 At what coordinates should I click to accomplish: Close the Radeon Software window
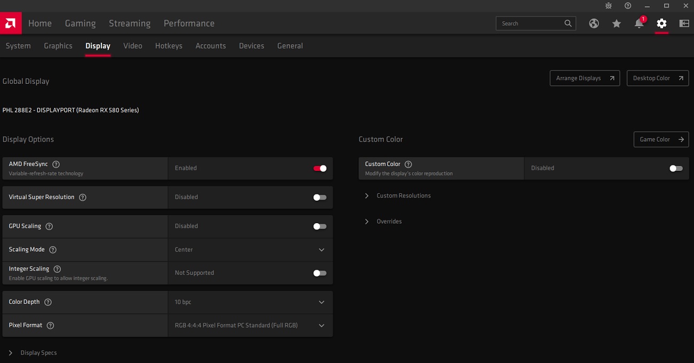point(685,6)
